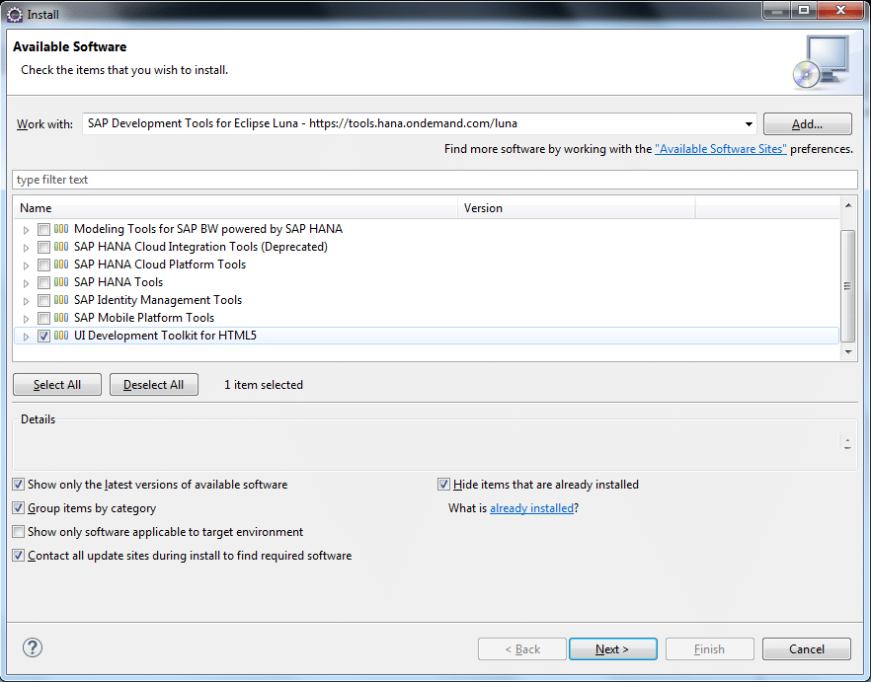
Task: Toggle Contact all update sites during install
Action: click(19, 556)
